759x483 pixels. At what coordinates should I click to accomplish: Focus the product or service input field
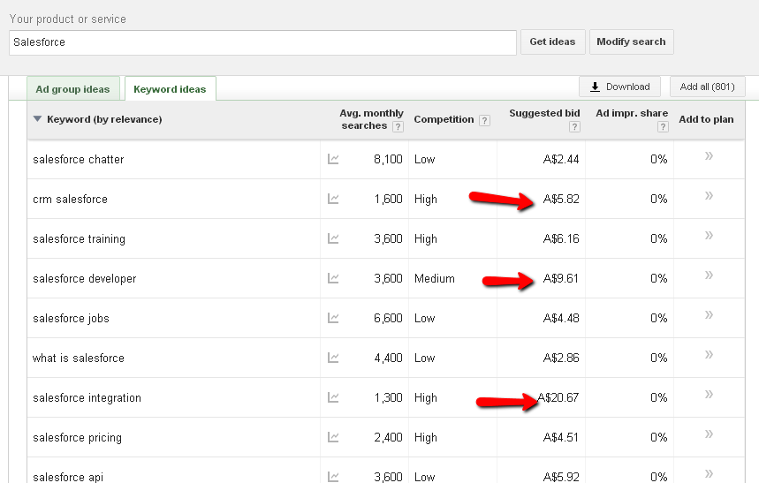pyautogui.click(x=262, y=42)
